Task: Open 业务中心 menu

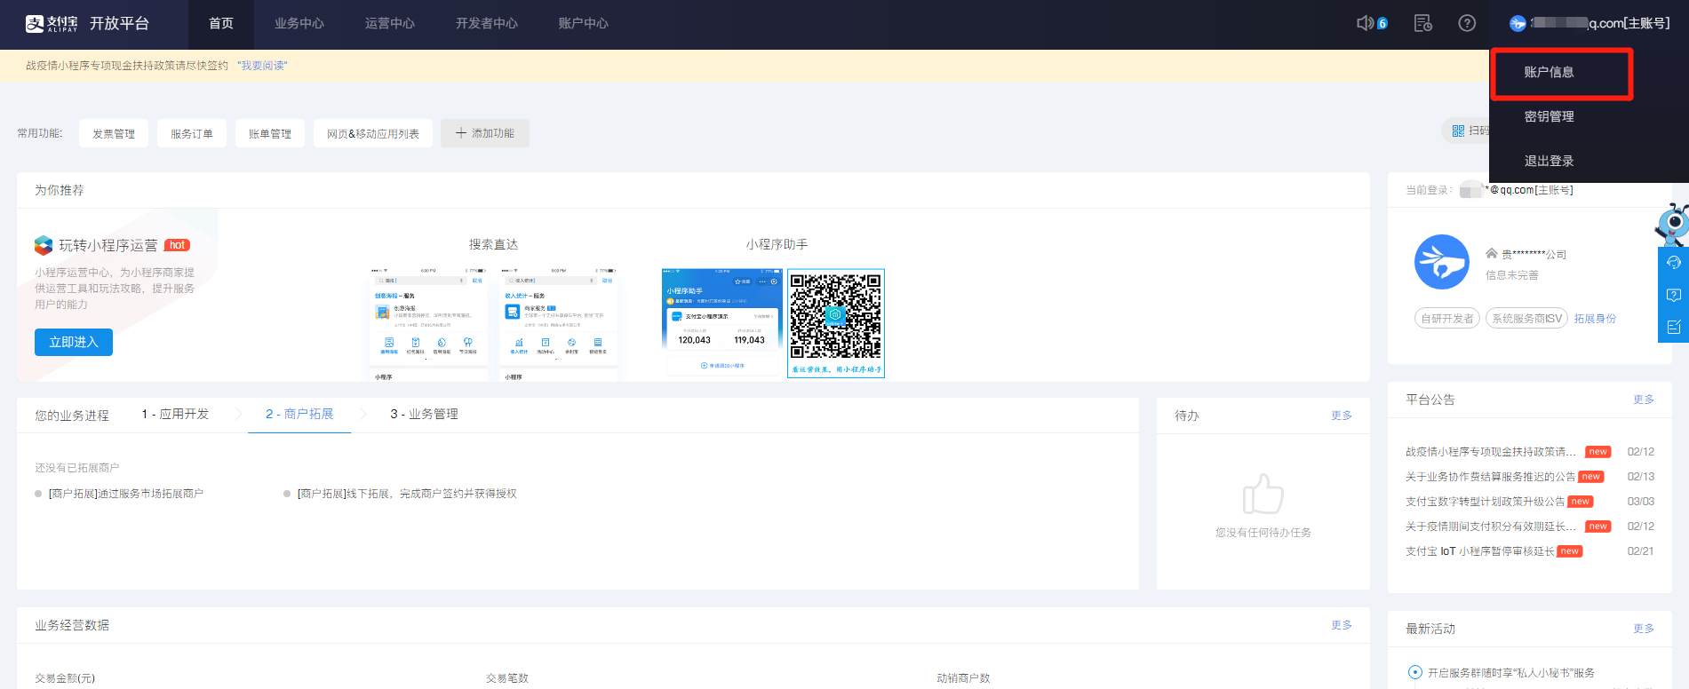Action: (x=299, y=24)
